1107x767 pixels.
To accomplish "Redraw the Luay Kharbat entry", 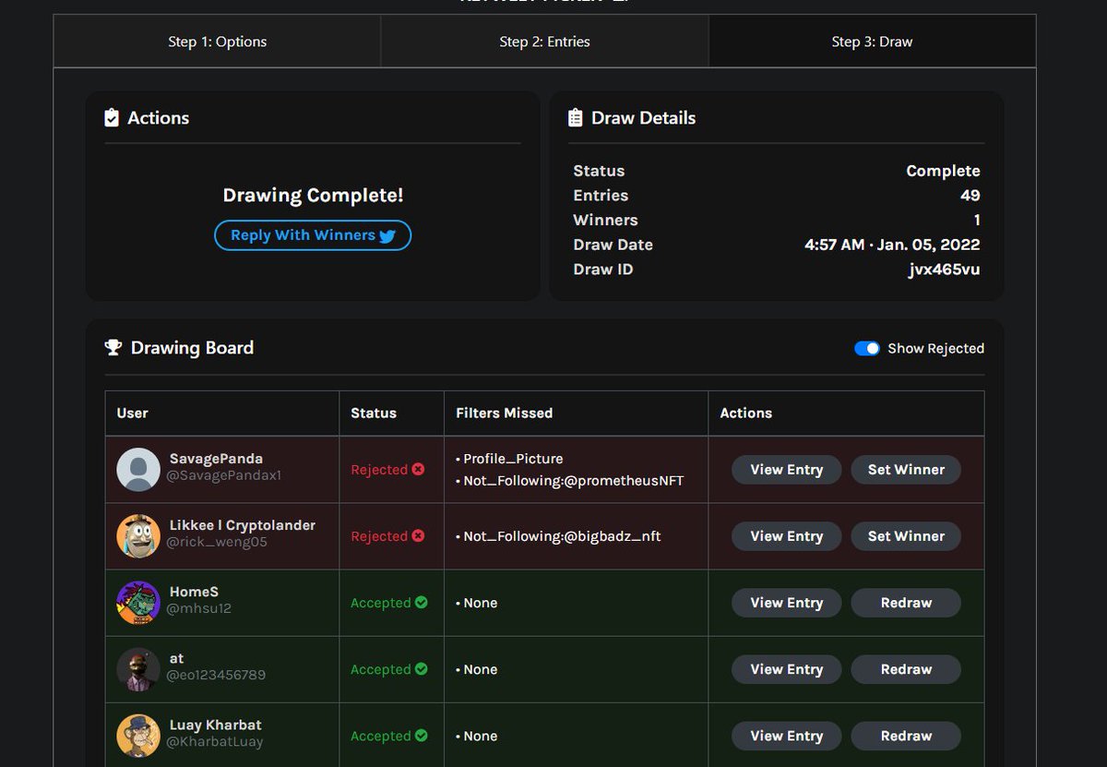I will coord(906,736).
